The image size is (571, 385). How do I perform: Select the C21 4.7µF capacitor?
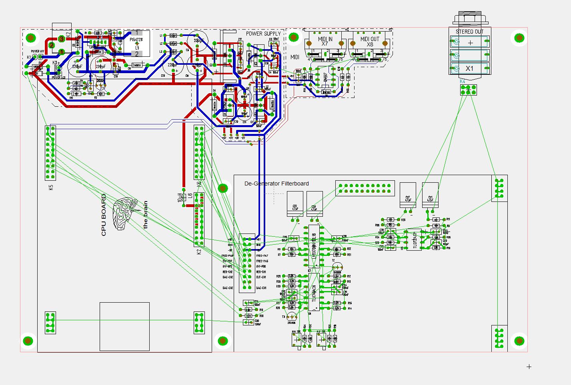(430, 195)
